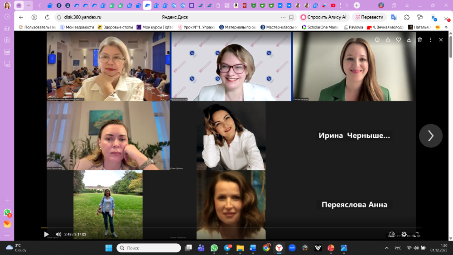Click Спросить Алису AI button
Image resolution: width=453 pixels, height=255 pixels.
(323, 17)
